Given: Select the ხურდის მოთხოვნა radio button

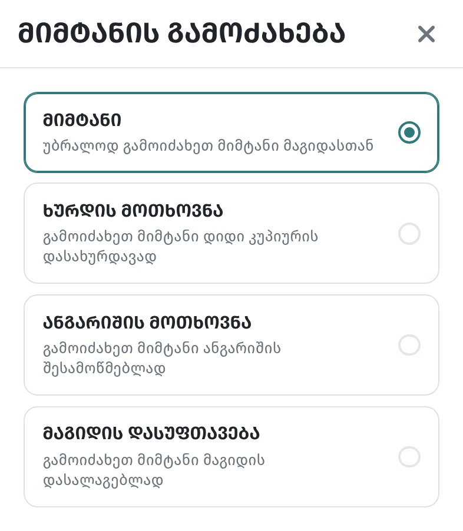Looking at the screenshot, I should pyautogui.click(x=409, y=233).
